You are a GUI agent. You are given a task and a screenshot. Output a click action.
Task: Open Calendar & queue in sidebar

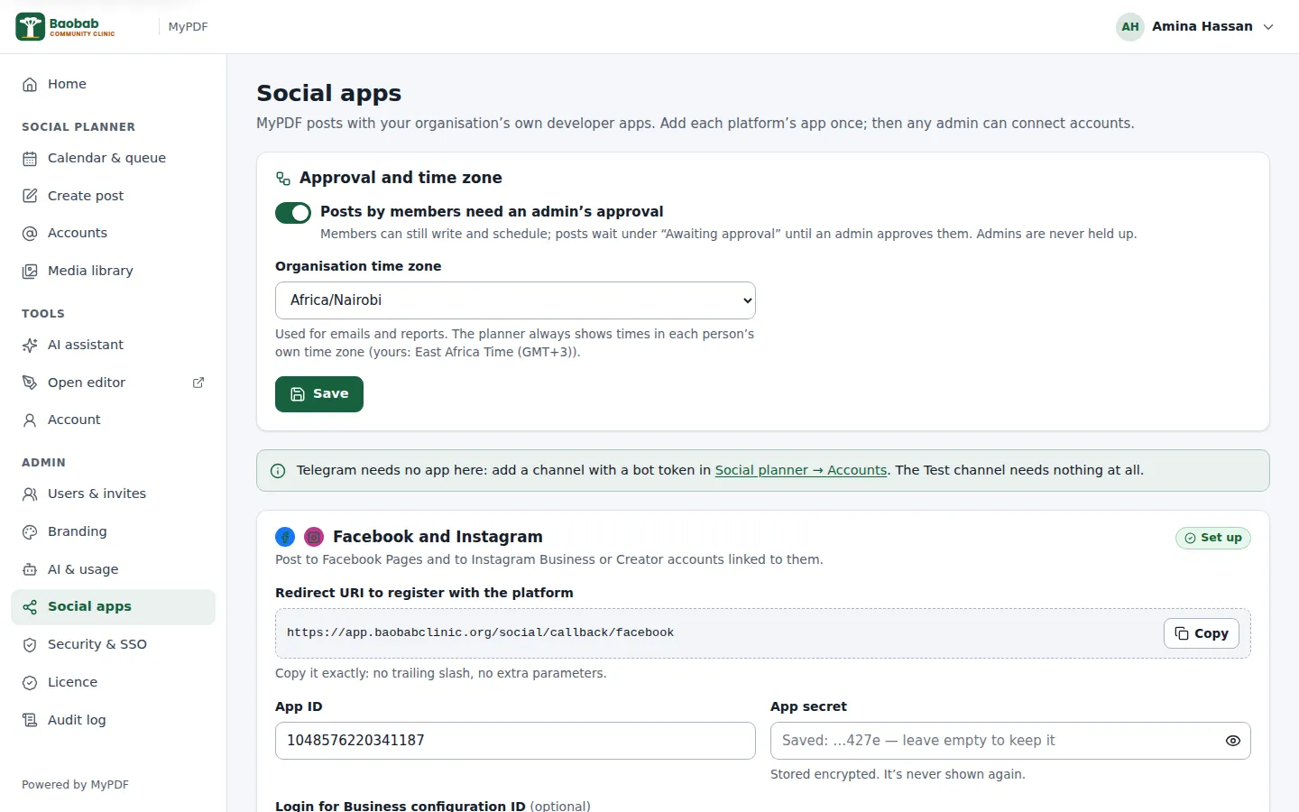coord(113,158)
